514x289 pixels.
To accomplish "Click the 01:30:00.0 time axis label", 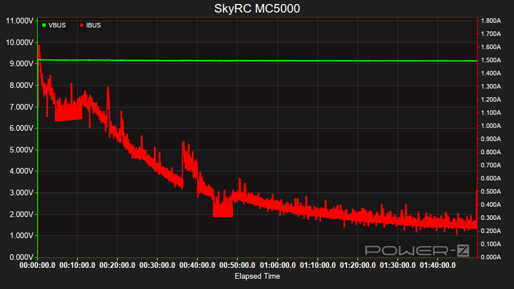I will pos(397,266).
